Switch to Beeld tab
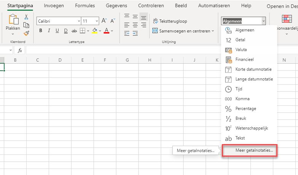The image size is (298, 175). click(x=181, y=6)
